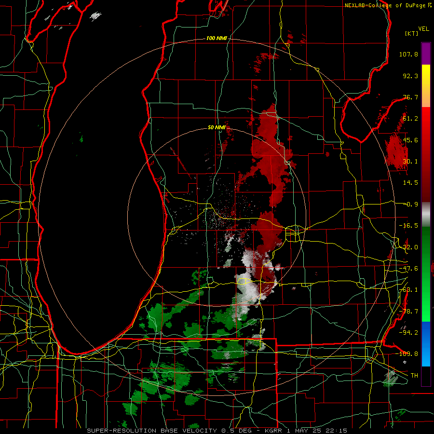Click the -0.9 velocity scale value

point(410,204)
